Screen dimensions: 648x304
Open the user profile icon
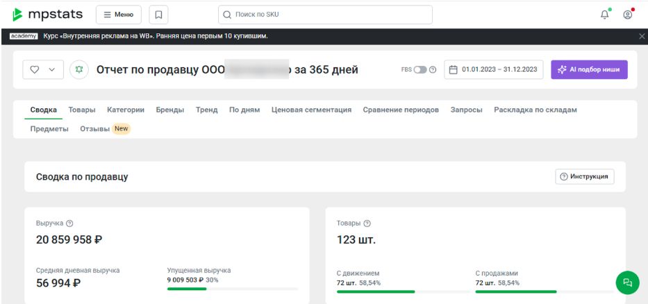pyautogui.click(x=628, y=14)
